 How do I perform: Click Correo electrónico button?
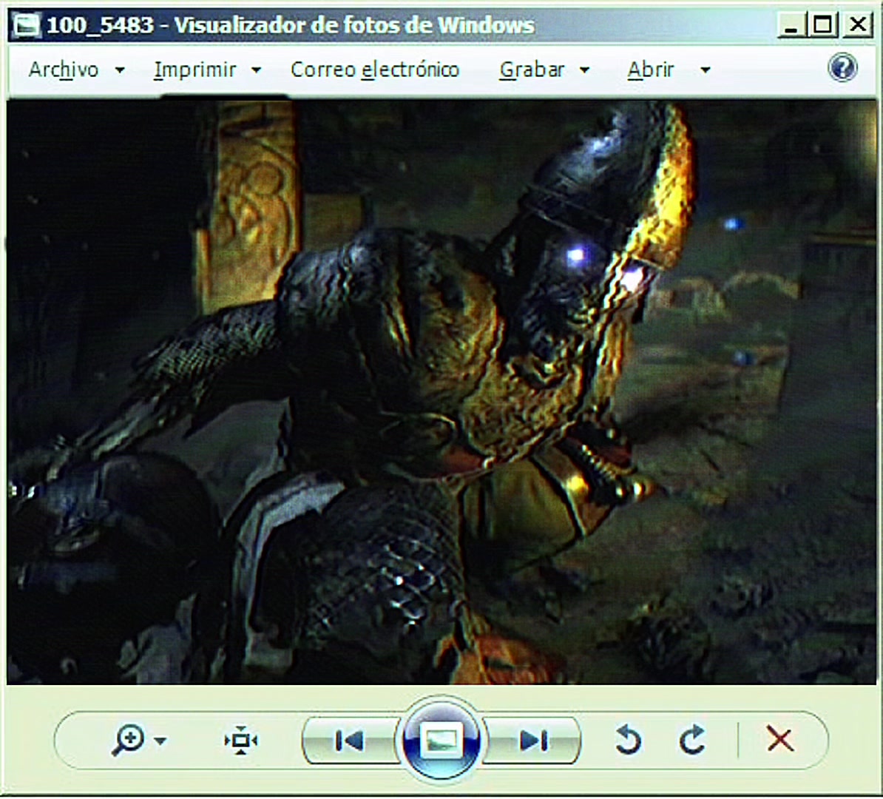[375, 70]
